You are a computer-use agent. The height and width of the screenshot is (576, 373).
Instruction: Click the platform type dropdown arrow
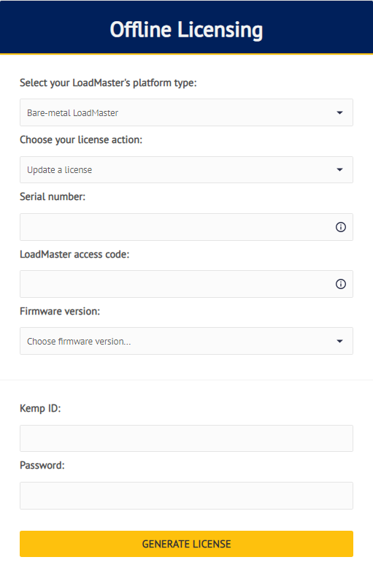tap(339, 112)
